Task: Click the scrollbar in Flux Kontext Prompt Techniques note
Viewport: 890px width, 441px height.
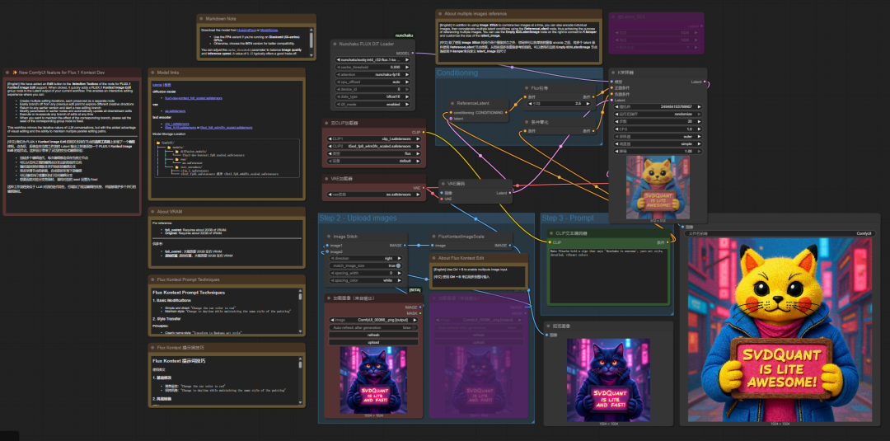Action: coord(300,298)
